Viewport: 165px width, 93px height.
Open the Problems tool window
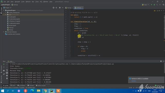21,86
